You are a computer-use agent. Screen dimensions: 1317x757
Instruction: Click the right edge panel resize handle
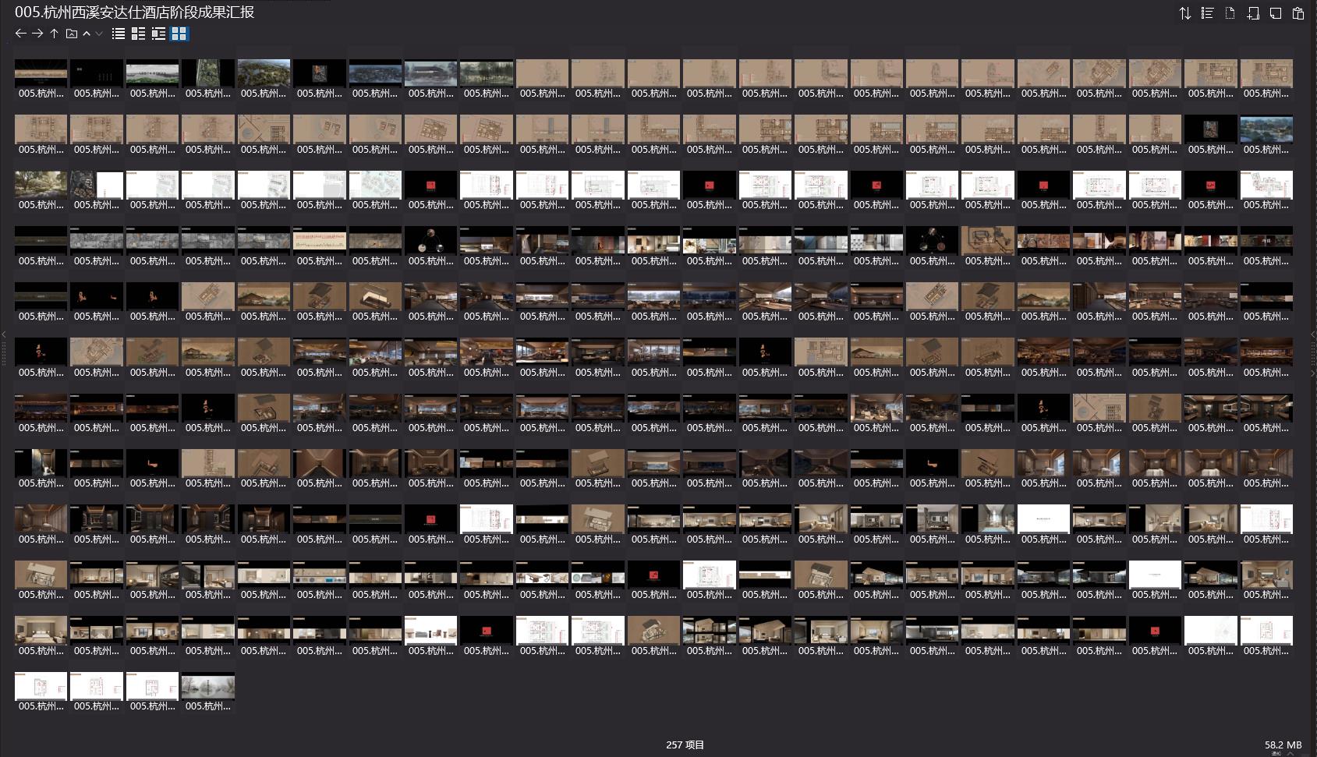(1312, 353)
